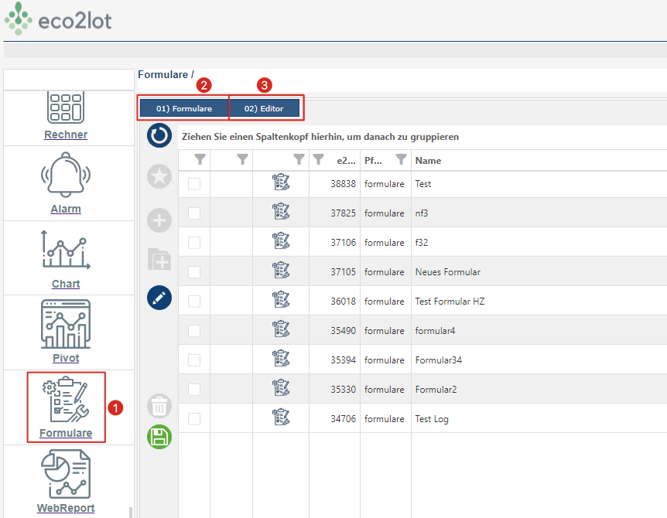
Task: Check the checkbox for Neues Formular row
Action: point(194,272)
